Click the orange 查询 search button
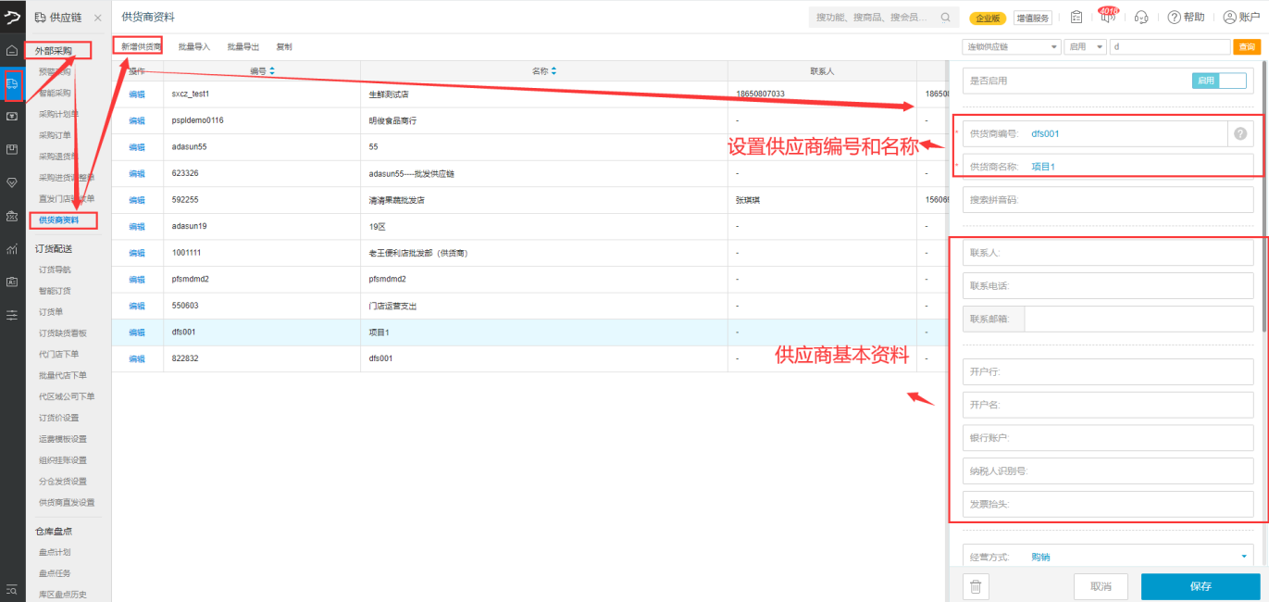Image resolution: width=1269 pixels, height=602 pixels. point(1246,46)
